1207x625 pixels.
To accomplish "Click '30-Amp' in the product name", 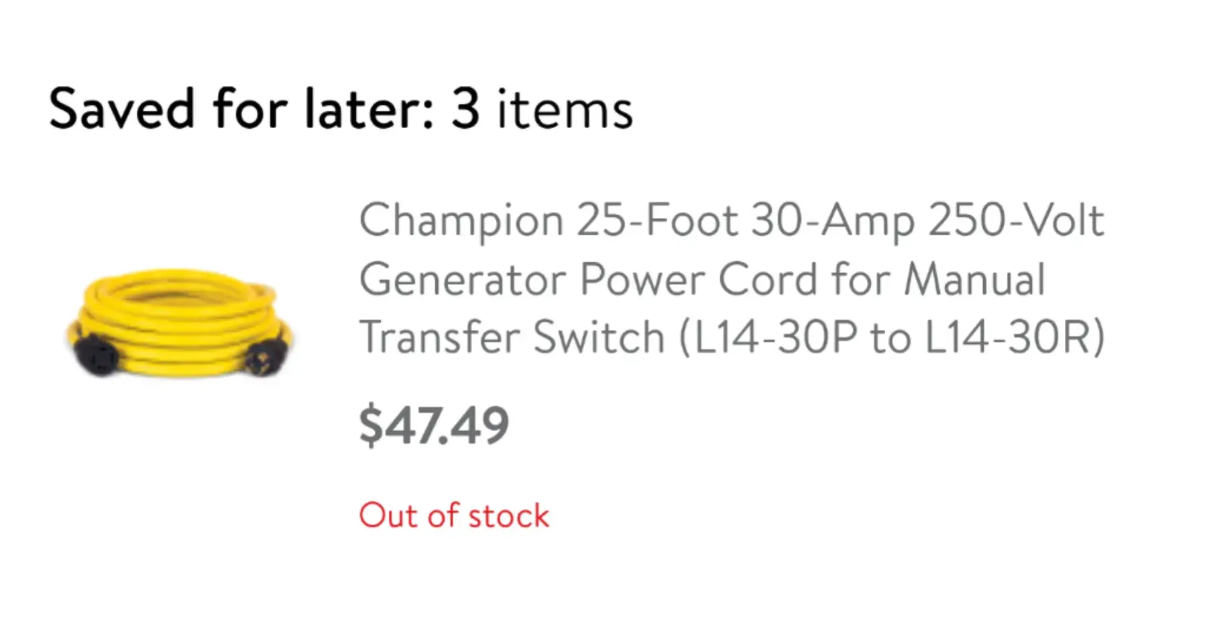I will pyautogui.click(x=833, y=220).
